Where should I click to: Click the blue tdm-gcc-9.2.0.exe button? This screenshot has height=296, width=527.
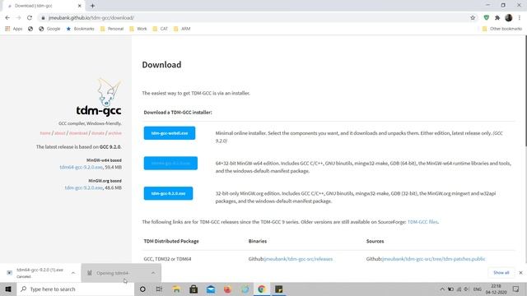tap(168, 193)
